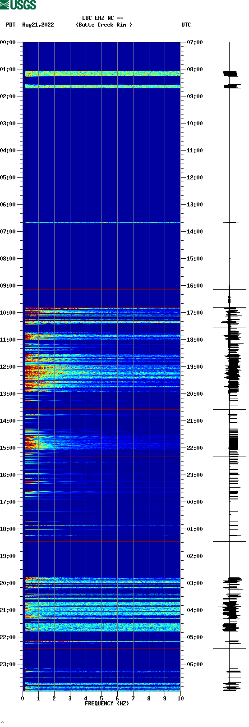The width and height of the screenshot is (249, 727).
Task: Click the UTC '00:00' time label
Action: pos(195,502)
